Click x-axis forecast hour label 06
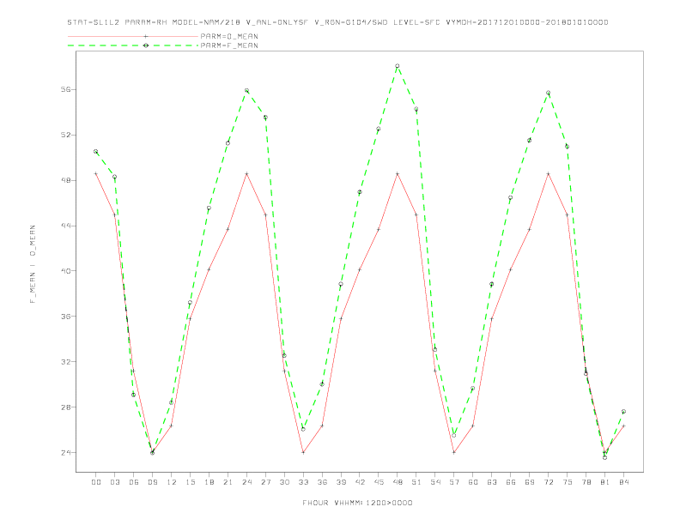 click(x=134, y=482)
